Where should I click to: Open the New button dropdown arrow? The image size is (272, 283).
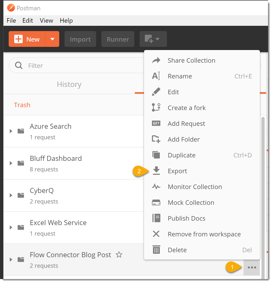(52, 39)
